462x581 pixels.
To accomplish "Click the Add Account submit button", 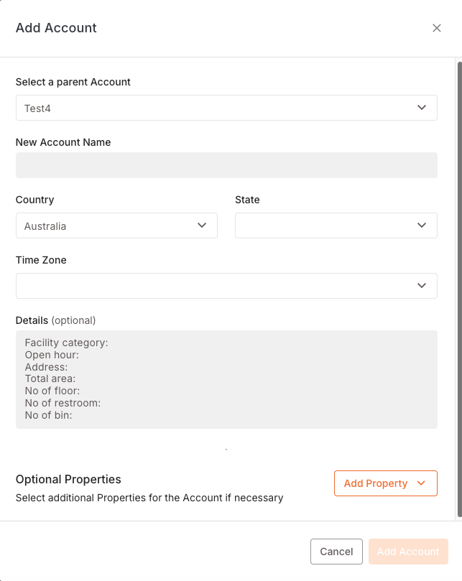I will point(408,552).
